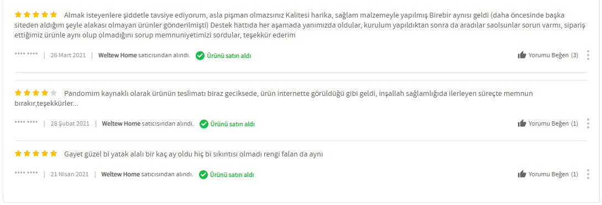Open three-dot menu on 26 Mart 2021 review
The height and width of the screenshot is (205, 602).
click(x=588, y=56)
